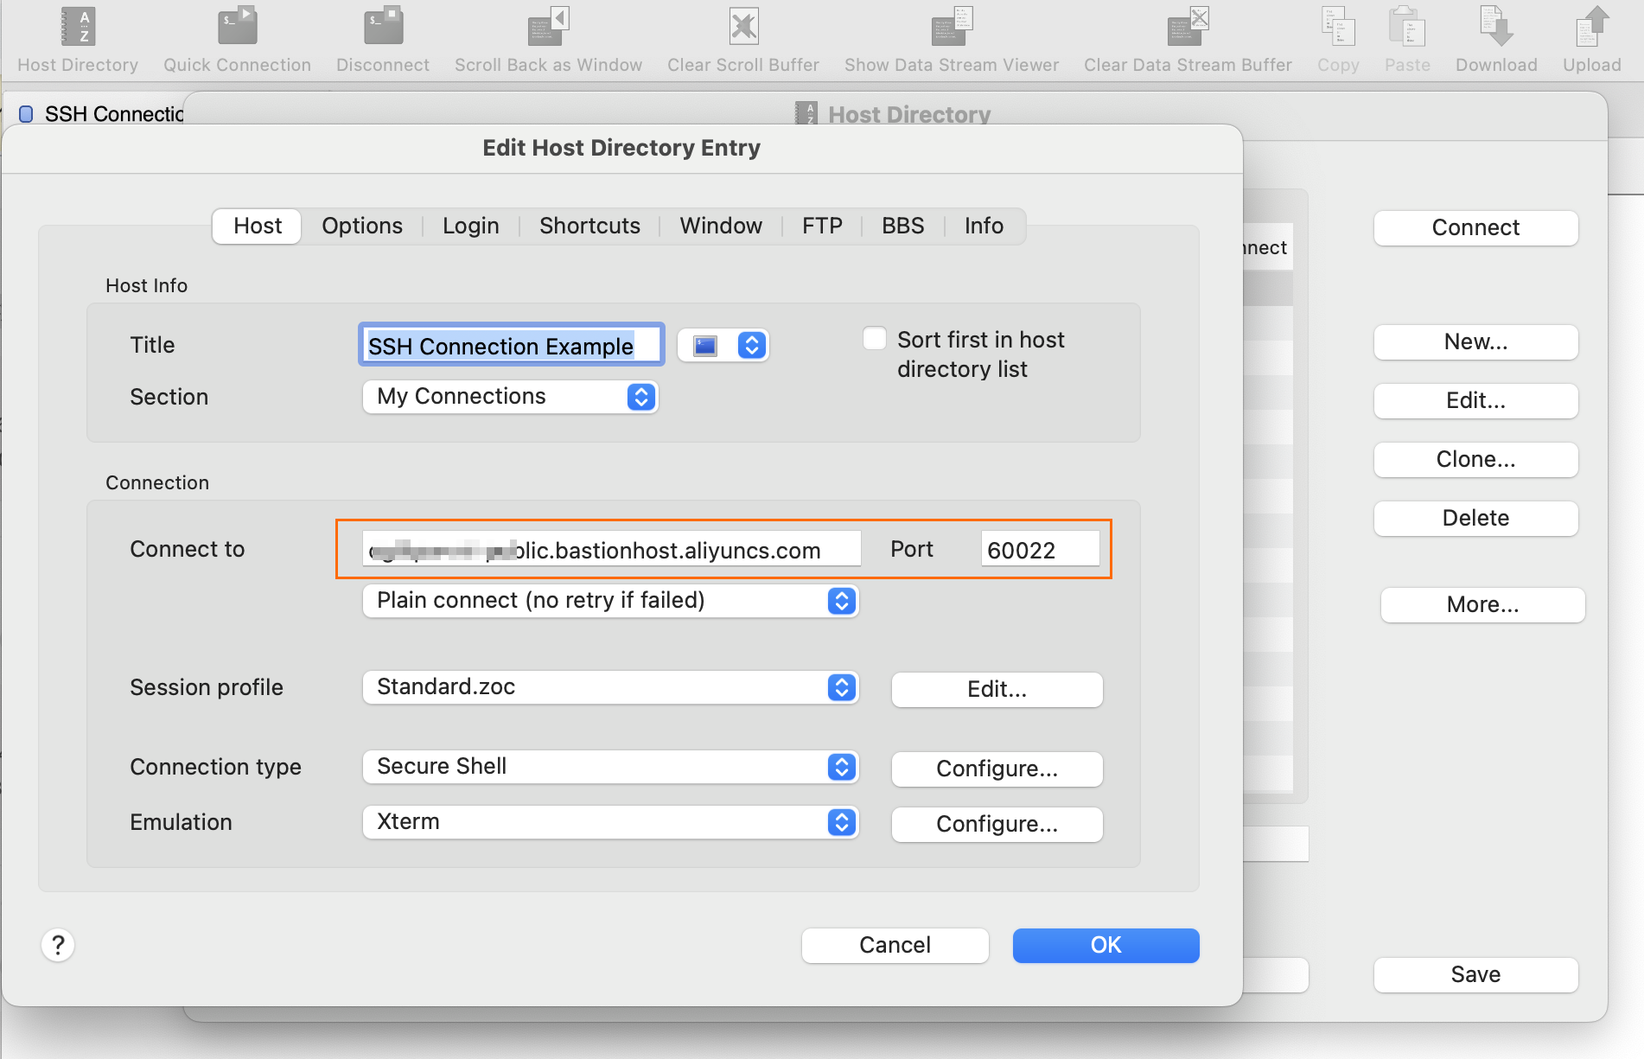Expand the Plain connect retry dropdown
This screenshot has height=1059, width=1644.
(x=610, y=601)
